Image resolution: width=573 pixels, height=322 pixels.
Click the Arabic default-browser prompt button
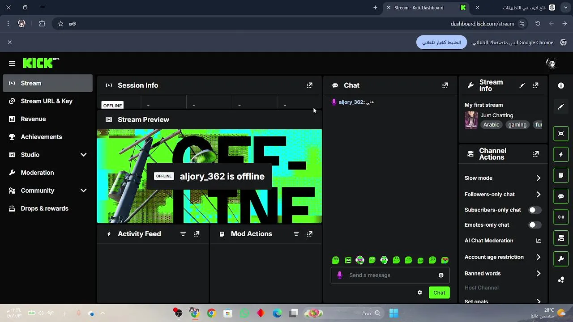pos(441,42)
